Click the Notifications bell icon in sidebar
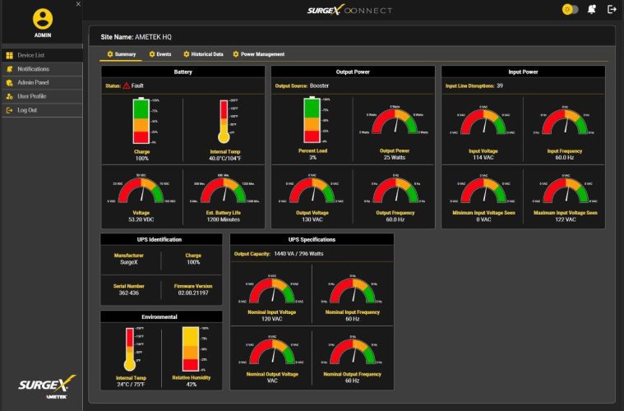 pyautogui.click(x=10, y=69)
